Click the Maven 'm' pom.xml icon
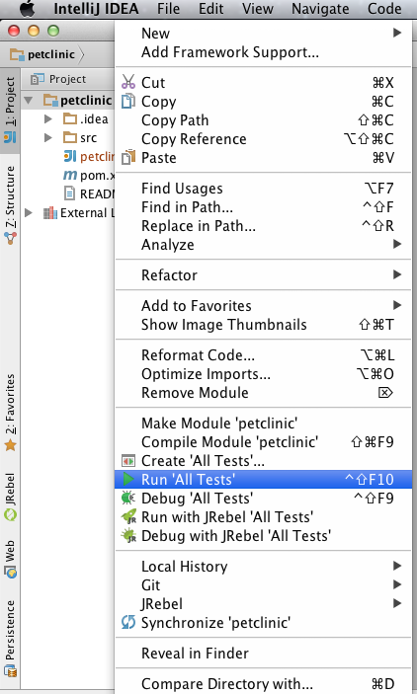417x694 pixels. (x=70, y=176)
